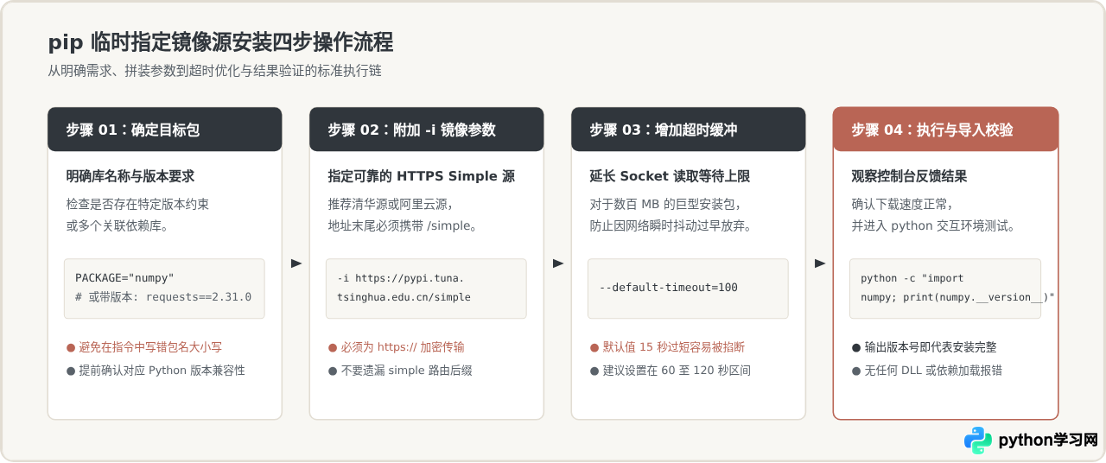
Task: Click the 'python -c "import numpy' code box
Action: (x=945, y=289)
